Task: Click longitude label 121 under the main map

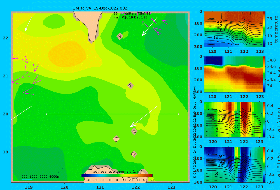Action: click(x=100, y=187)
